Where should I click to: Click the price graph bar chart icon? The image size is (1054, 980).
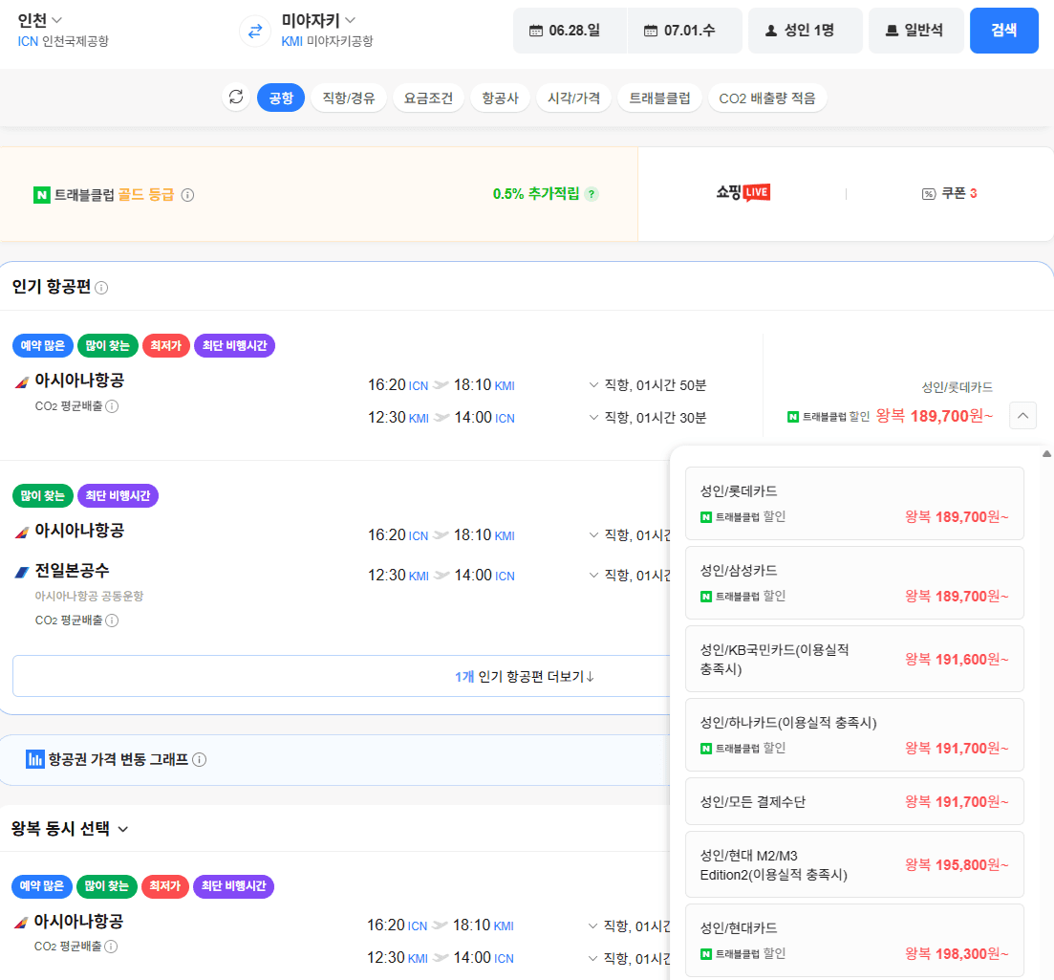point(35,759)
